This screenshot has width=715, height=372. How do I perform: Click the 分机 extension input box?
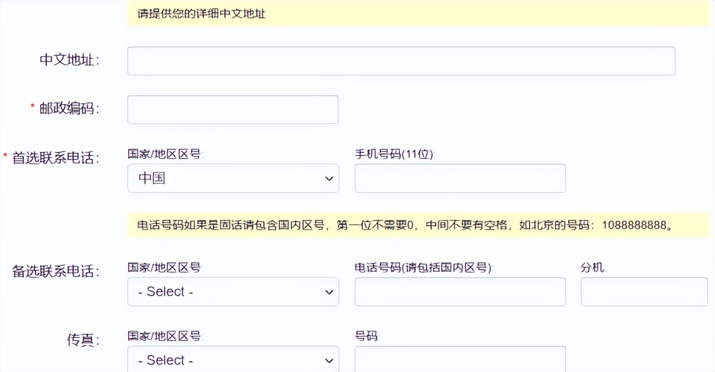pyautogui.click(x=644, y=291)
